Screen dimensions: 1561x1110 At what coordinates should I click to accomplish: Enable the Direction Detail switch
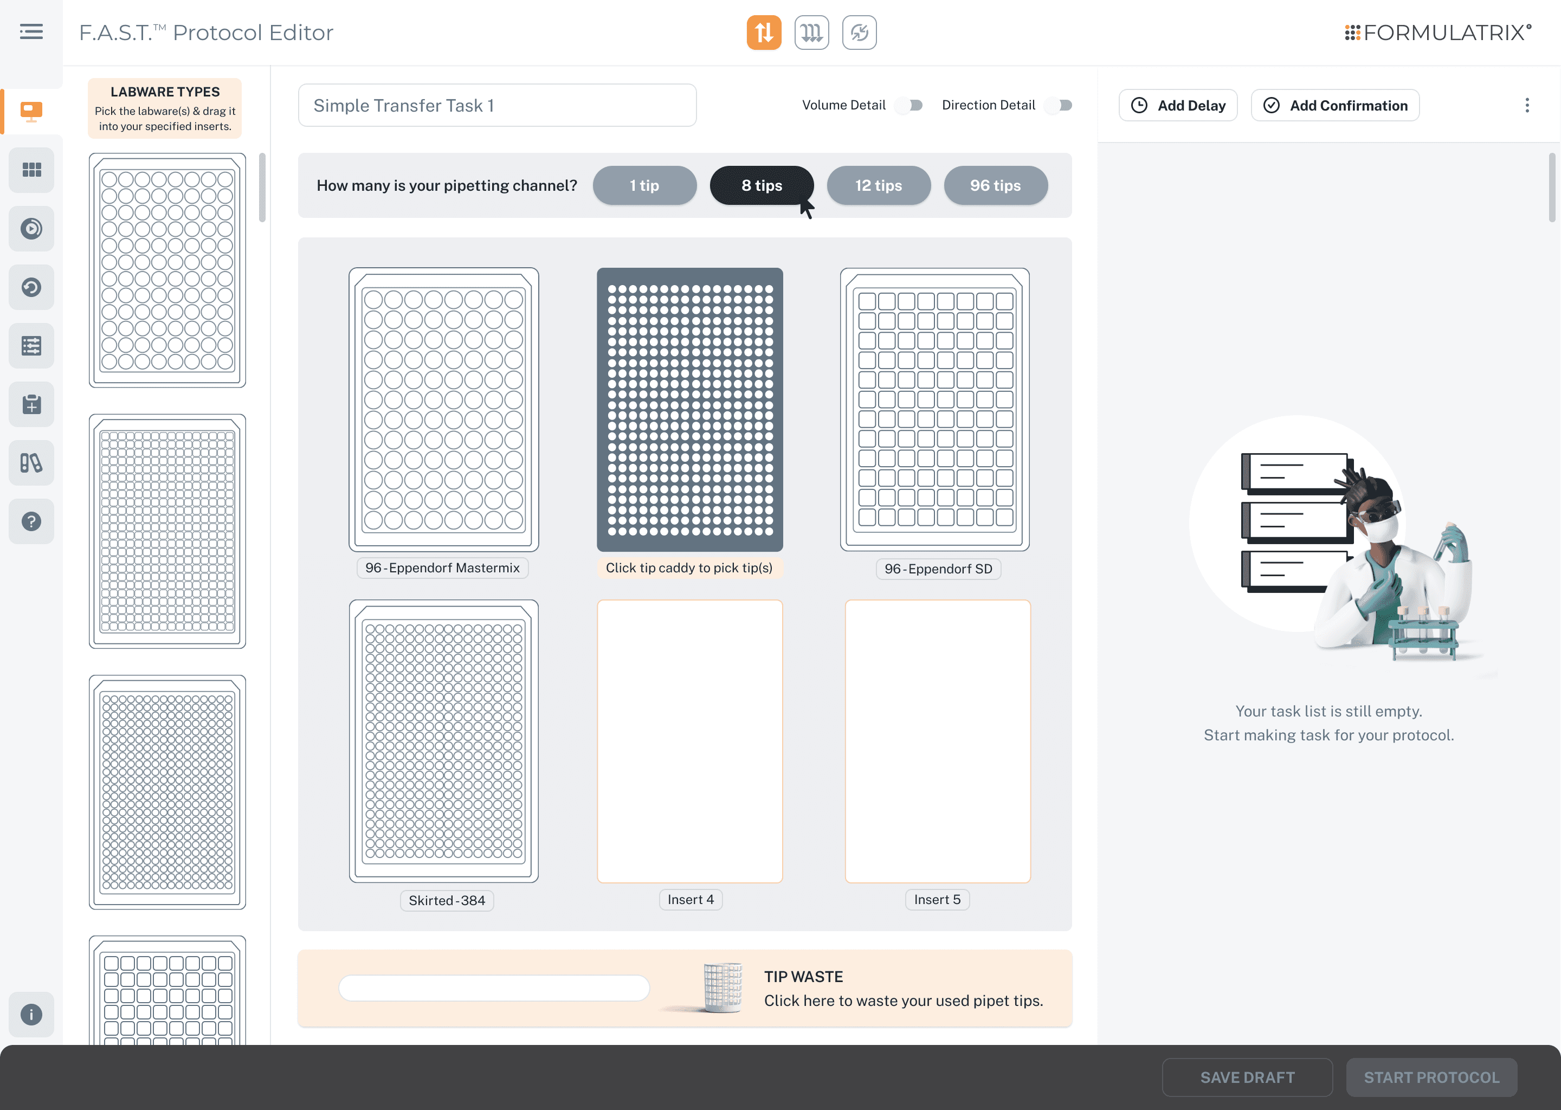tap(1060, 105)
